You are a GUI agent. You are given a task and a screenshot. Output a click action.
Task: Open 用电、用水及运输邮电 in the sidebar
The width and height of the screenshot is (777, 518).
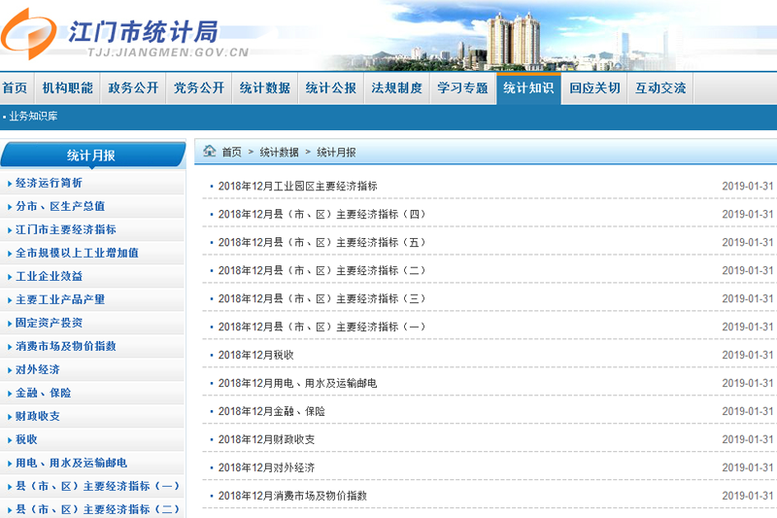(71, 463)
